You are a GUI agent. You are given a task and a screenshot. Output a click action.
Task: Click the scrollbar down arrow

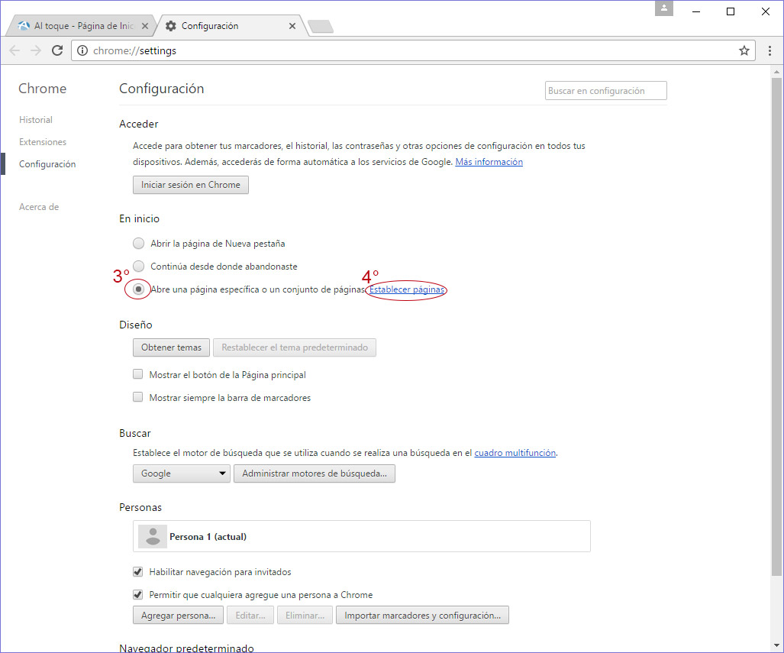click(x=776, y=645)
